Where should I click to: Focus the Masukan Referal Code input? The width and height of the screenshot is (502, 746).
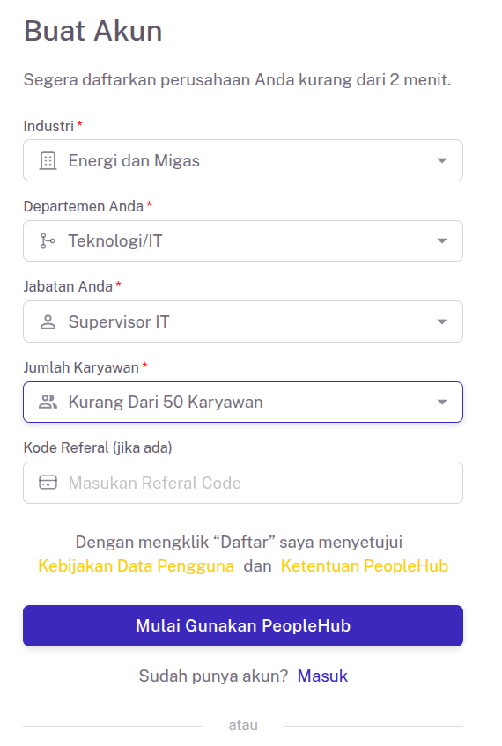pyautogui.click(x=243, y=483)
